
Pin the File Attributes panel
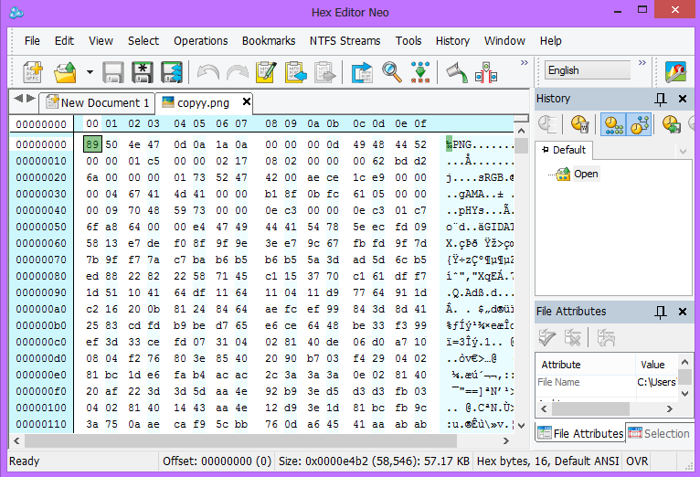pyautogui.click(x=661, y=312)
